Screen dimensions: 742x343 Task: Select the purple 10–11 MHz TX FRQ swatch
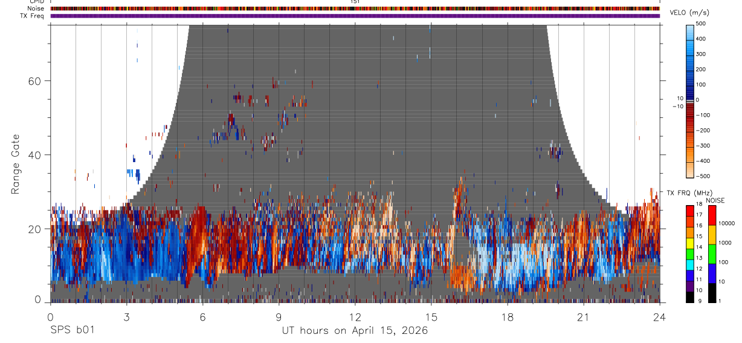point(690,286)
